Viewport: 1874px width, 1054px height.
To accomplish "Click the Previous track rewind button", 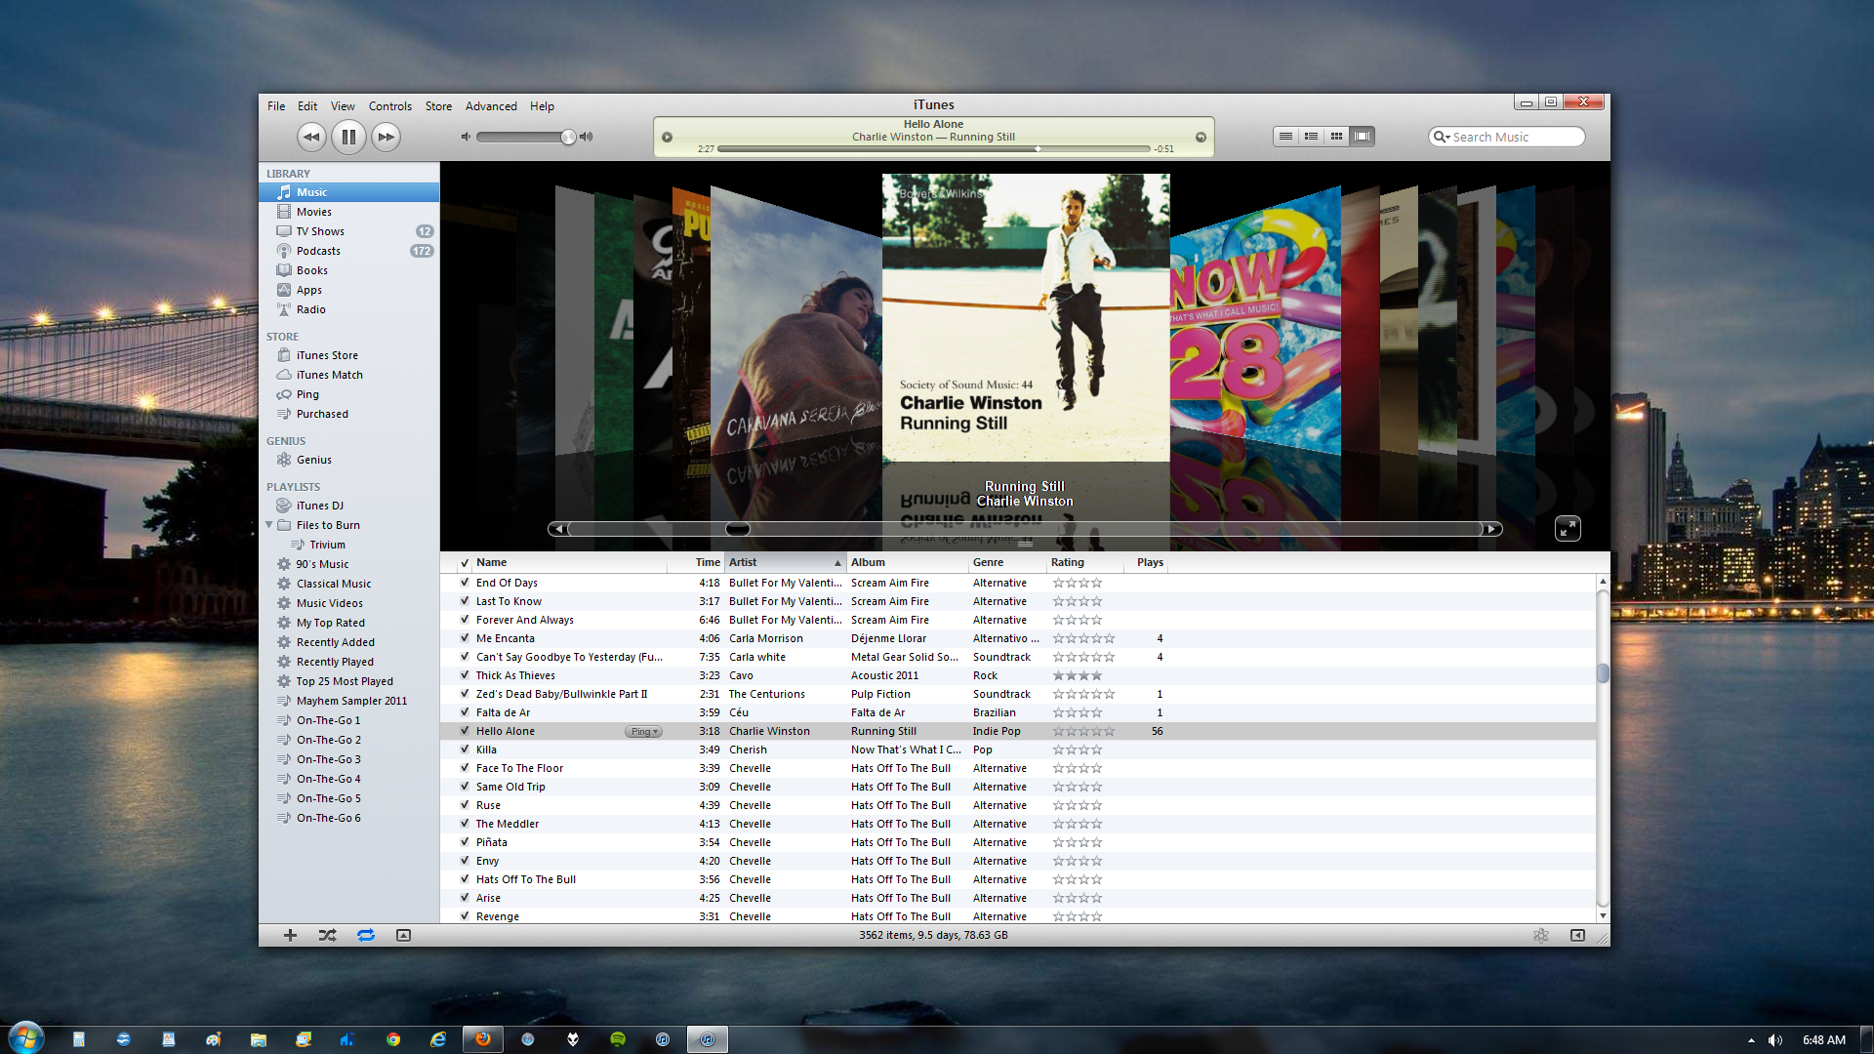I will point(311,137).
